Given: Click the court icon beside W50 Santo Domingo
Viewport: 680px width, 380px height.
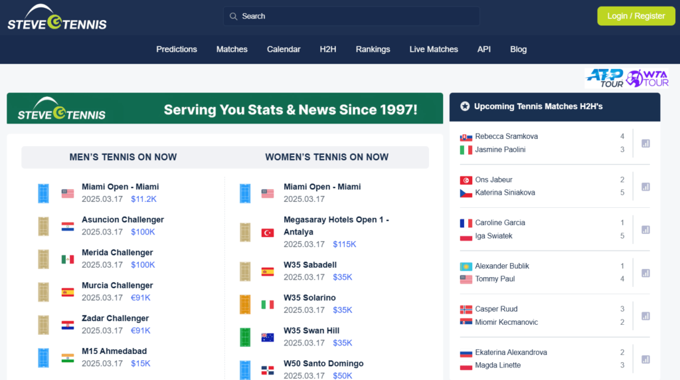Looking at the screenshot, I should (245, 370).
